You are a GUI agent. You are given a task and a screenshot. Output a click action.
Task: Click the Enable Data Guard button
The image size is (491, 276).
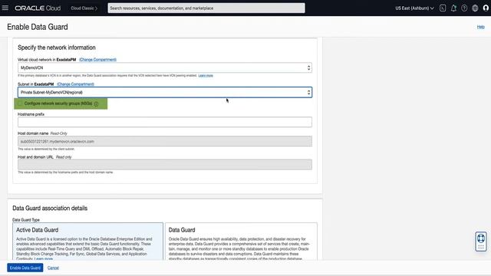[x=25, y=268]
